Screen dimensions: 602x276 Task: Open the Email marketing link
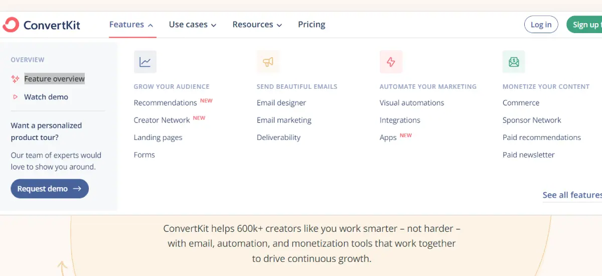tap(284, 120)
